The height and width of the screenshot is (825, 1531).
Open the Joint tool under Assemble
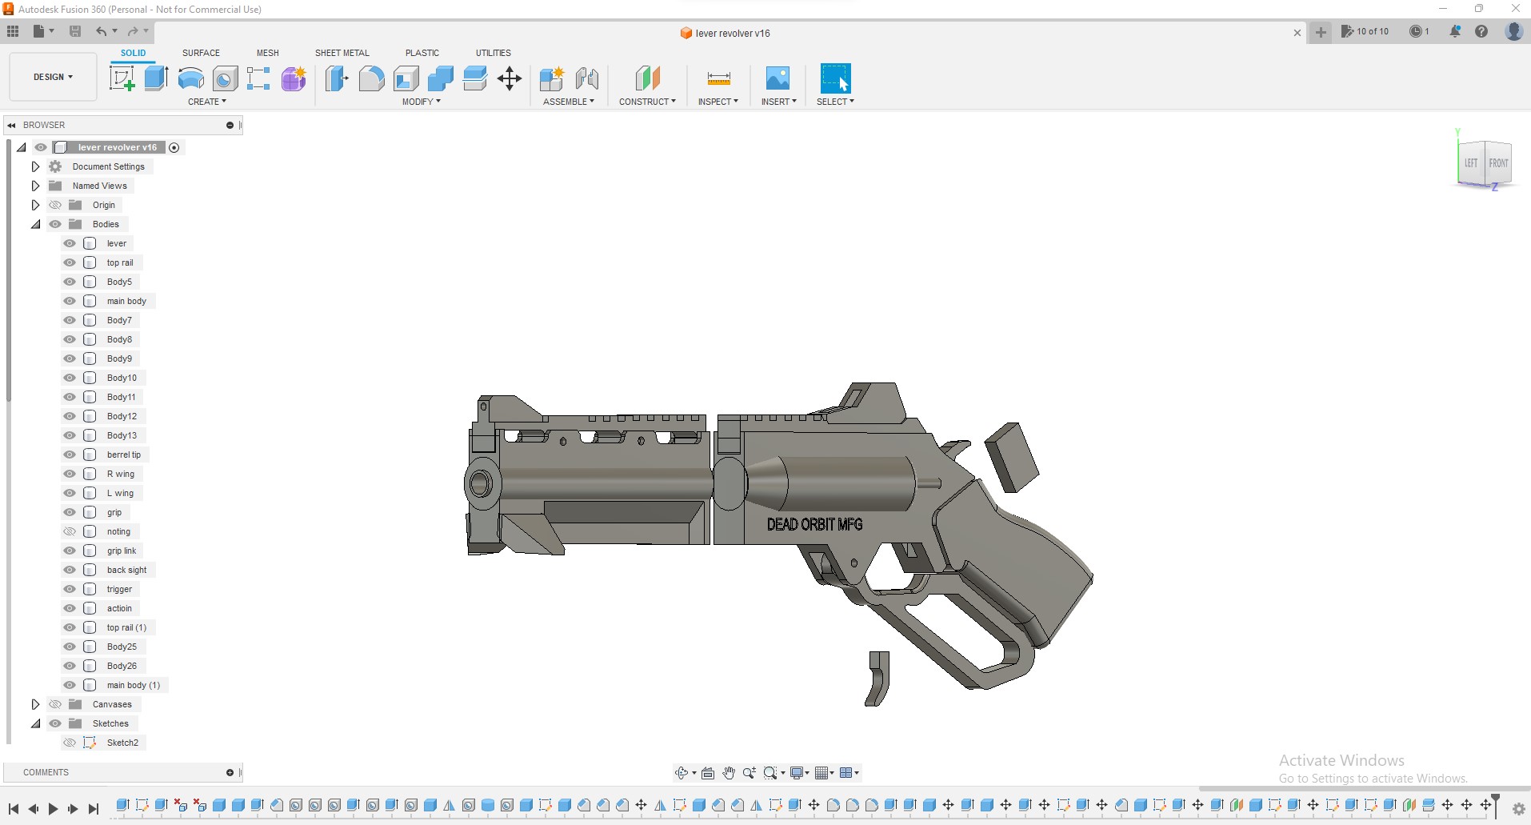coord(587,78)
